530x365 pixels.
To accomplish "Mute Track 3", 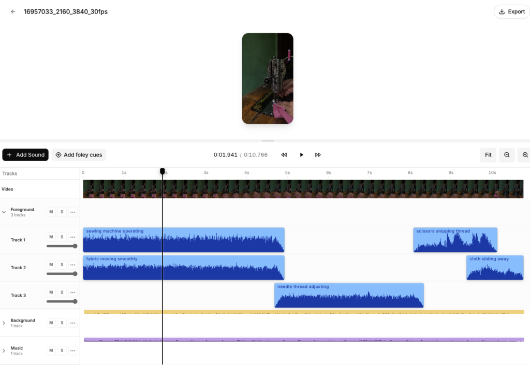I will 51,293.
